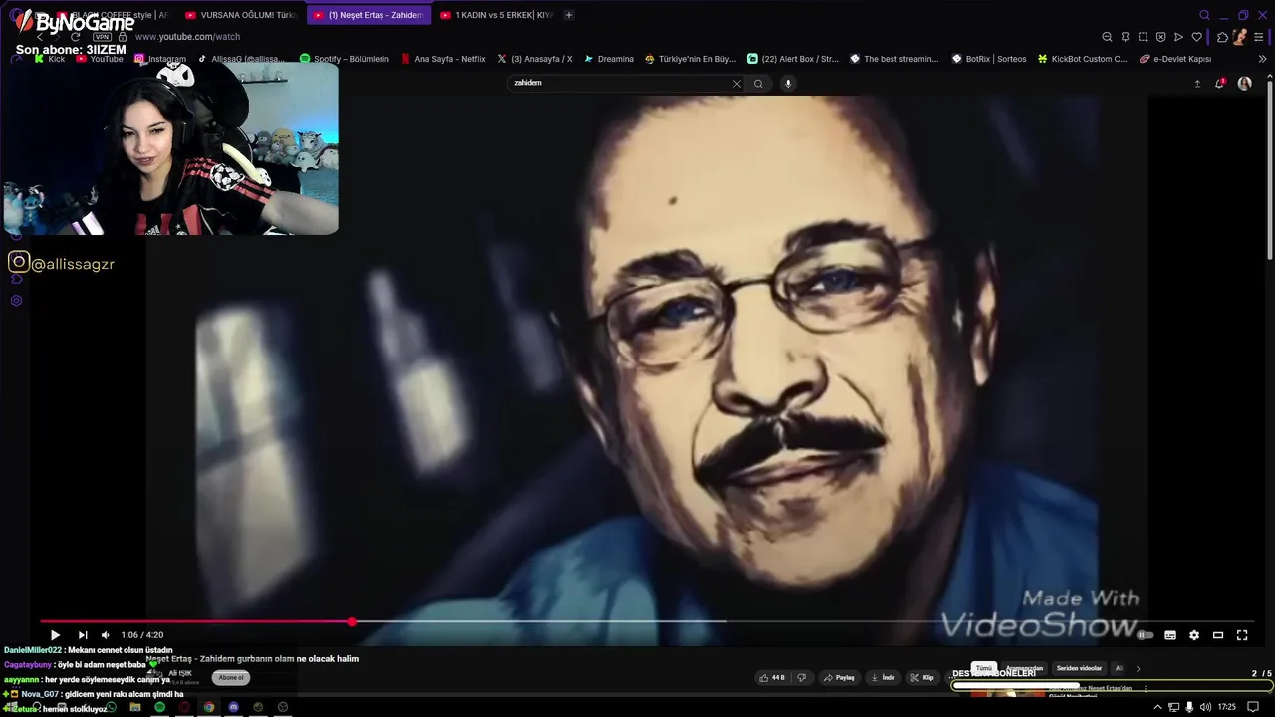Show hidden system tray icons

pos(1157,707)
